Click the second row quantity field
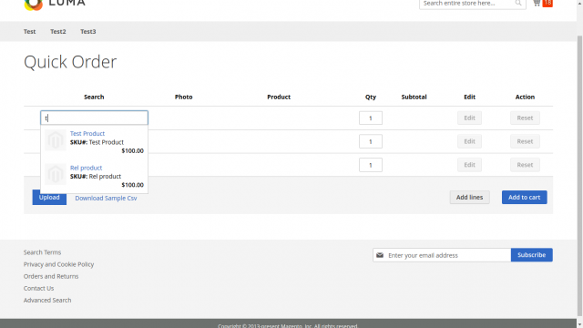This screenshot has height=328, width=583. 371,141
